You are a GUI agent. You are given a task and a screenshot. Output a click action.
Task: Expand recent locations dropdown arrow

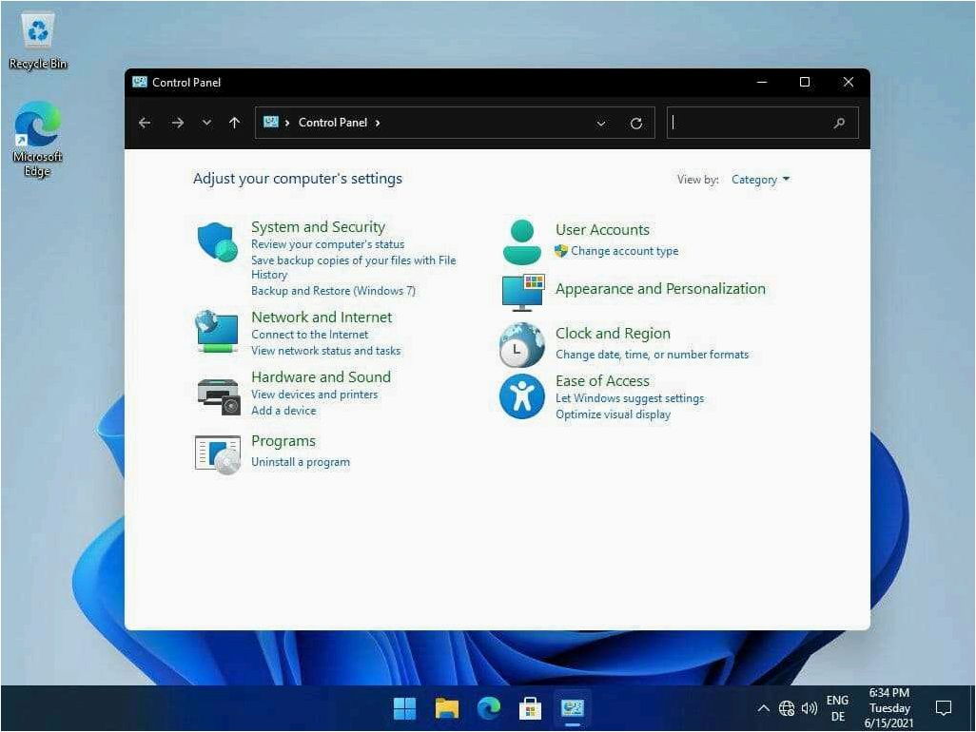pyautogui.click(x=206, y=124)
